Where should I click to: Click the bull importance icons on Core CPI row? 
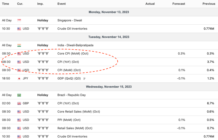click(43, 54)
